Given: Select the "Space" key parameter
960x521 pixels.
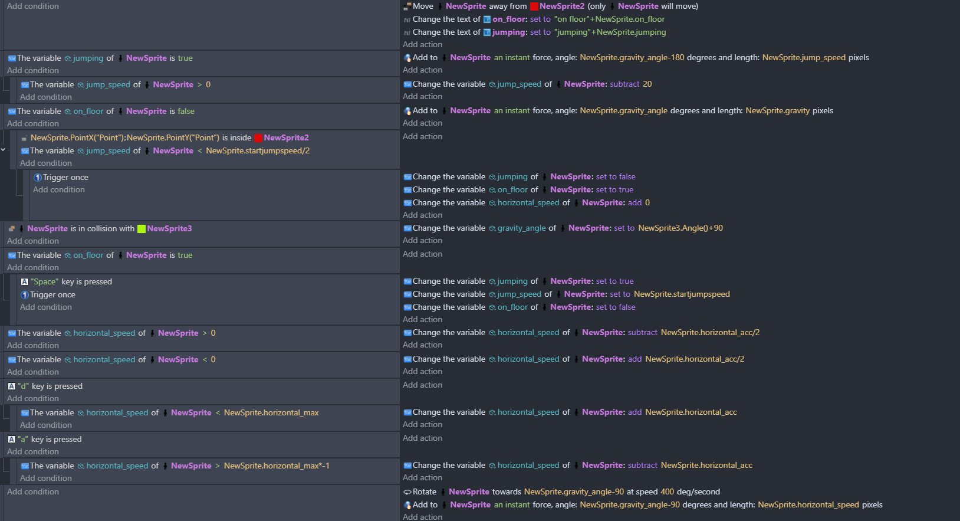Looking at the screenshot, I should point(44,282).
